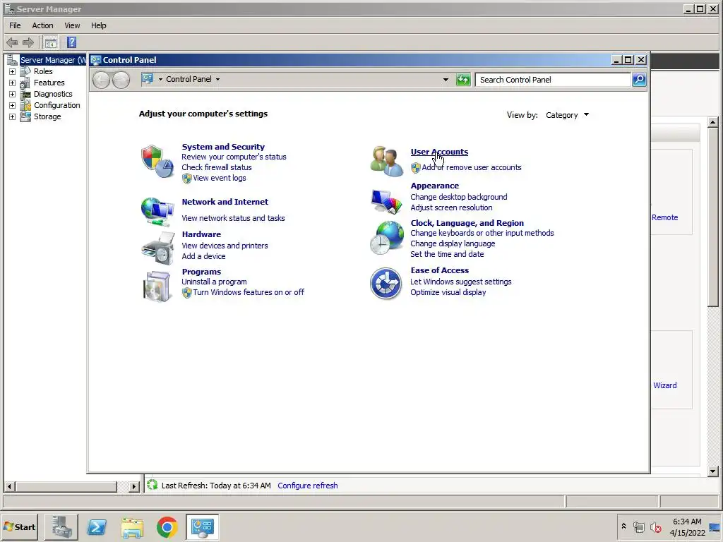Click the Server Manager toolbar forward arrow
723x542 pixels.
click(28, 43)
